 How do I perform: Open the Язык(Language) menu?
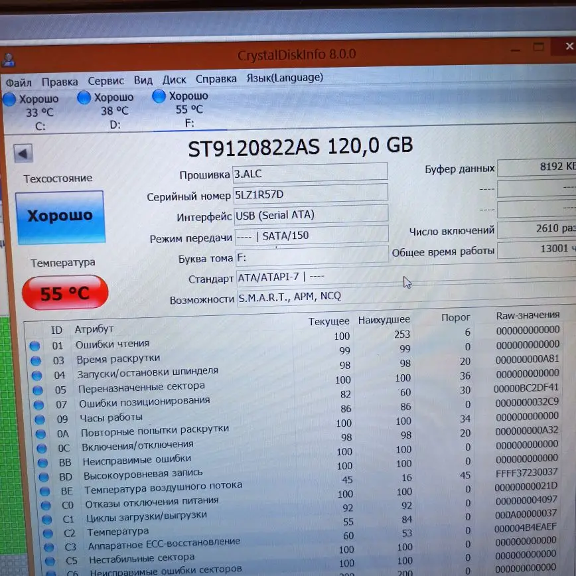click(285, 78)
